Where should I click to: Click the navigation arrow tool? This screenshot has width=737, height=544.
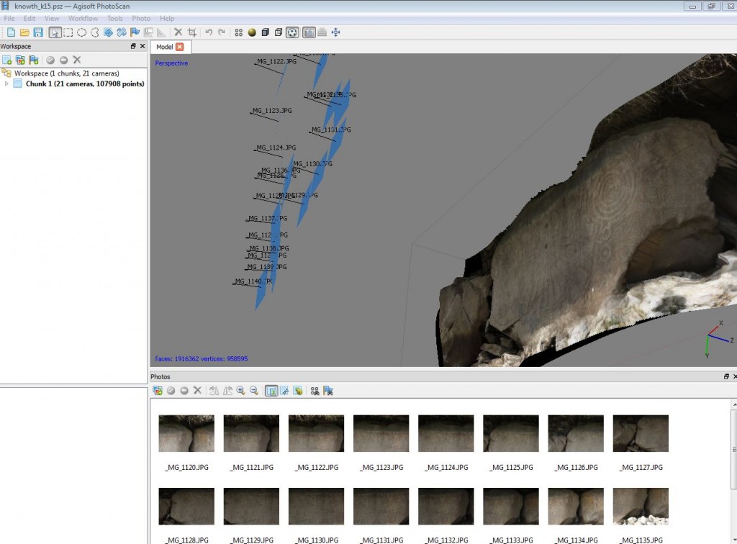point(54,32)
